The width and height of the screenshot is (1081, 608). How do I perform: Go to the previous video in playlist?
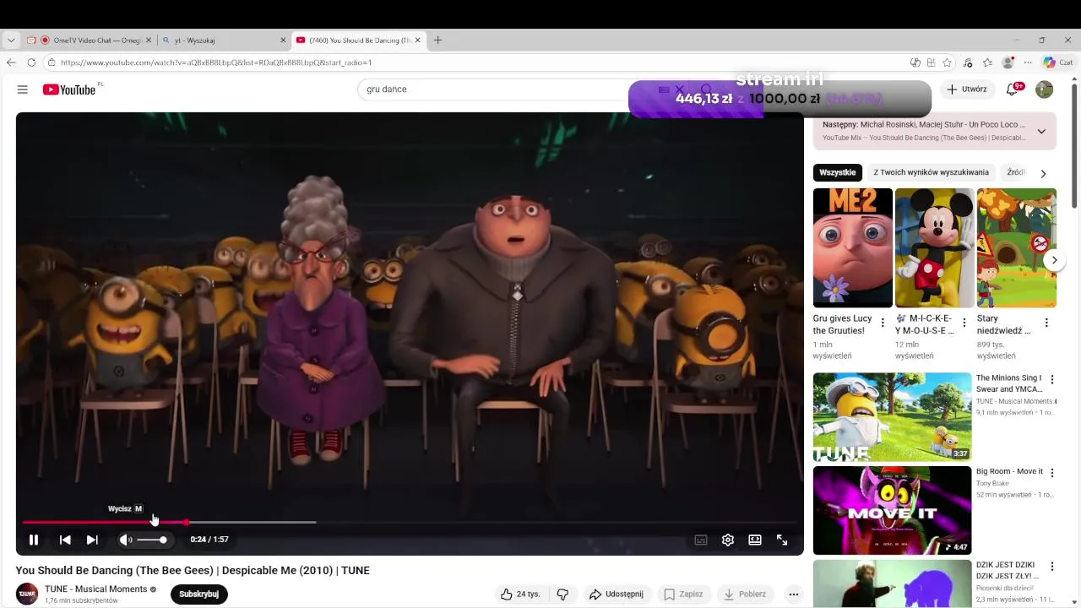click(x=65, y=540)
